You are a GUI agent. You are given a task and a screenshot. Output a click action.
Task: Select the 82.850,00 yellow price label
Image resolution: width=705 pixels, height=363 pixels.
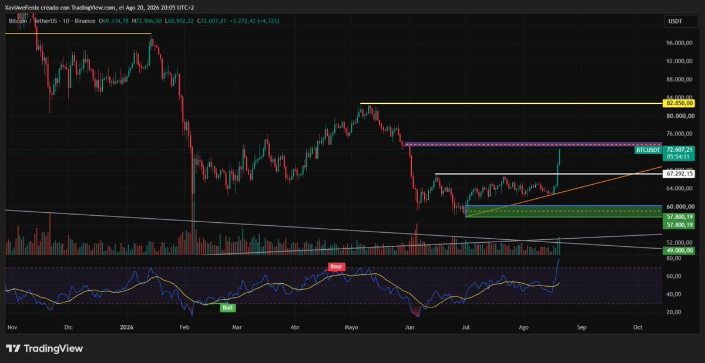pos(679,103)
